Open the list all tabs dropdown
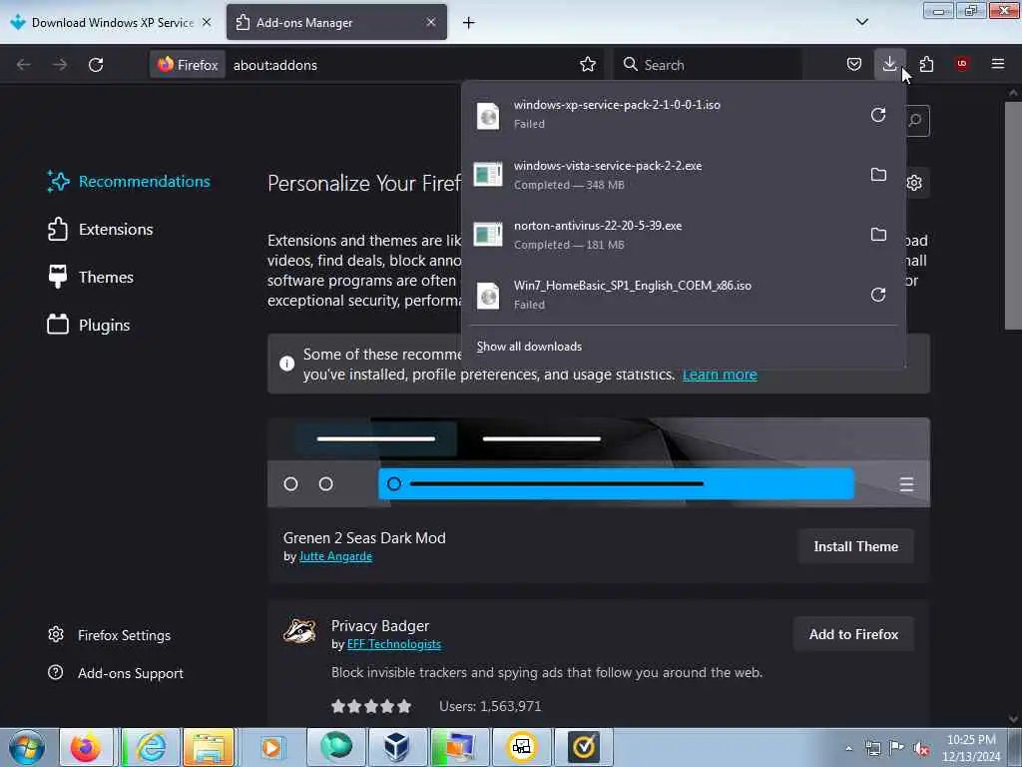The height and width of the screenshot is (767, 1022). [861, 22]
